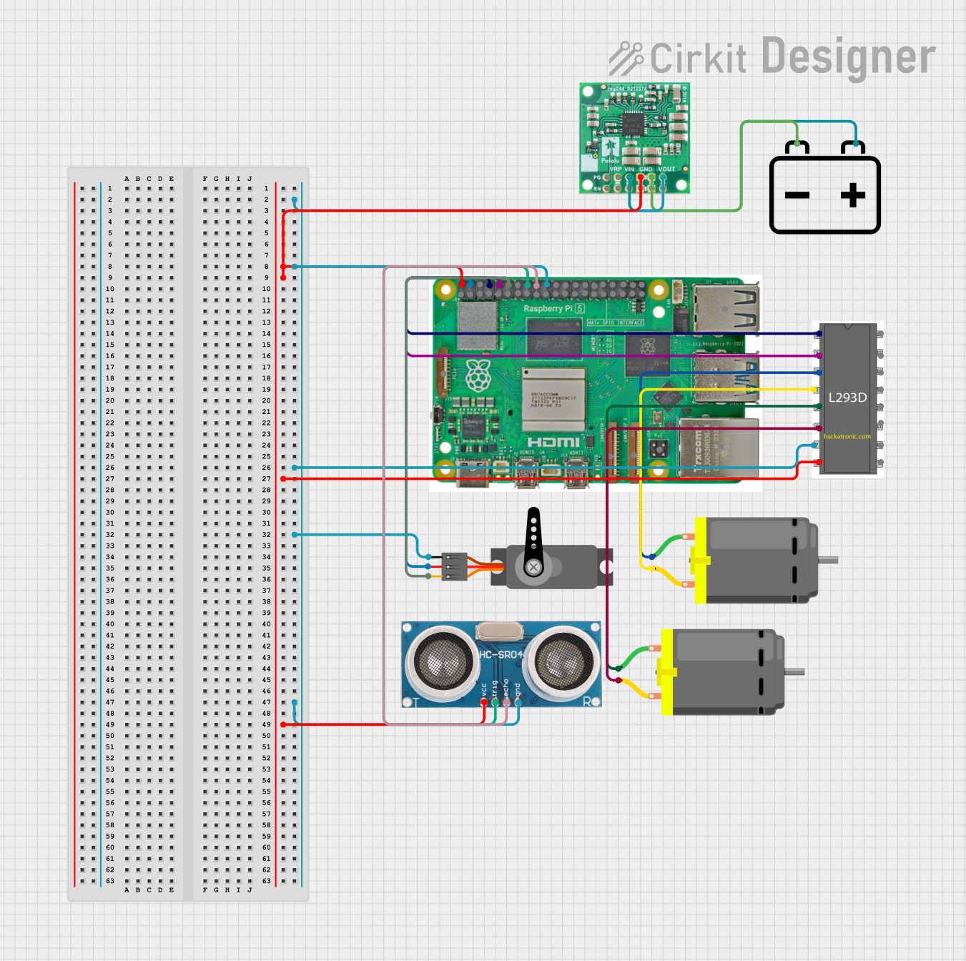966x961 pixels.
Task: Click the EN label on the regulator
Action: (597, 189)
